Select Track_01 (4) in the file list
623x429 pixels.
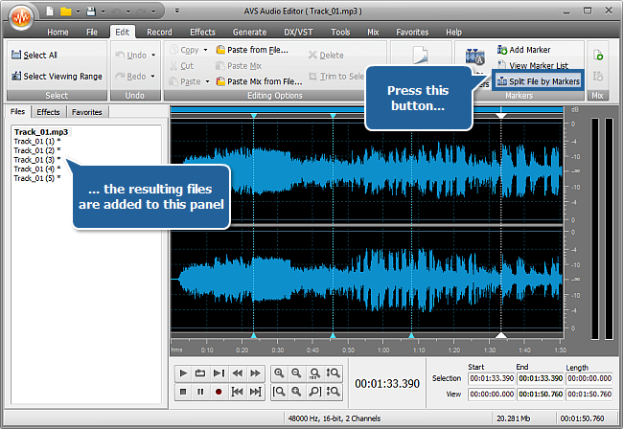pyautogui.click(x=37, y=169)
